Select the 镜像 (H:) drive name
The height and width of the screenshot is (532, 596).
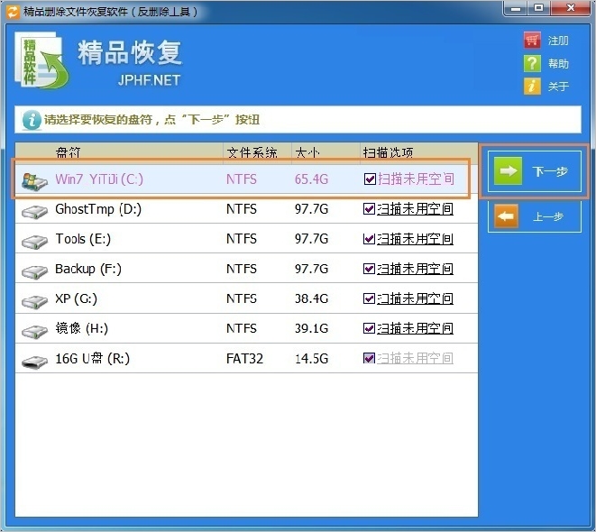[x=82, y=328]
